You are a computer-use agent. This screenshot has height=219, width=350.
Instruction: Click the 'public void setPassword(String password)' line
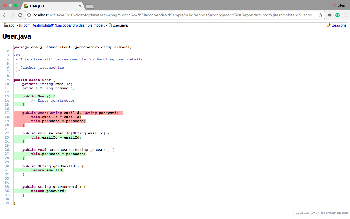(x=68, y=150)
